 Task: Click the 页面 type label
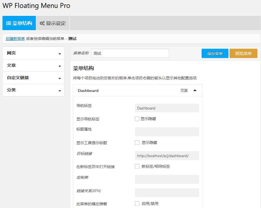pos(184,91)
